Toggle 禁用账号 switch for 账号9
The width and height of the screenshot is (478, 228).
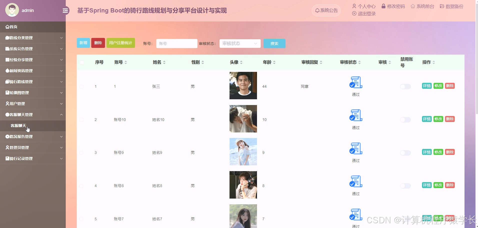[x=405, y=153]
